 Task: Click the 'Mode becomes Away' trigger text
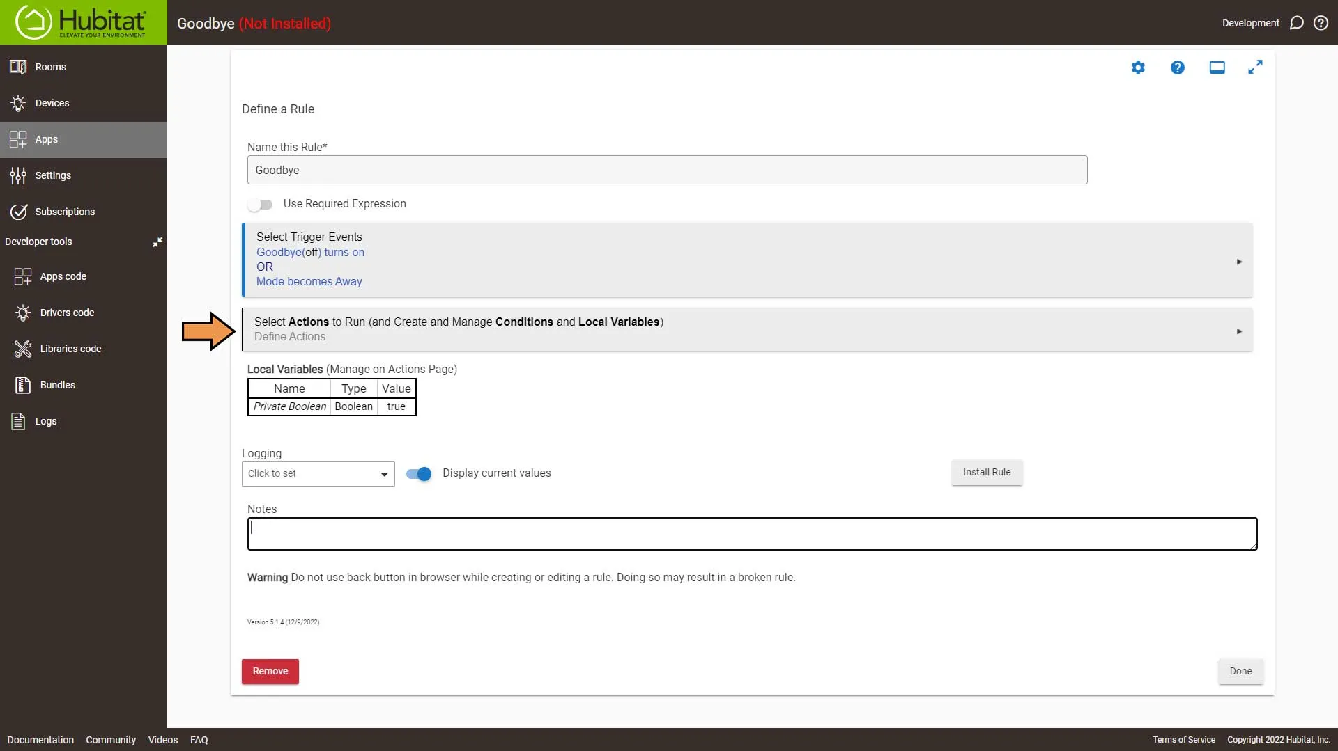click(309, 282)
